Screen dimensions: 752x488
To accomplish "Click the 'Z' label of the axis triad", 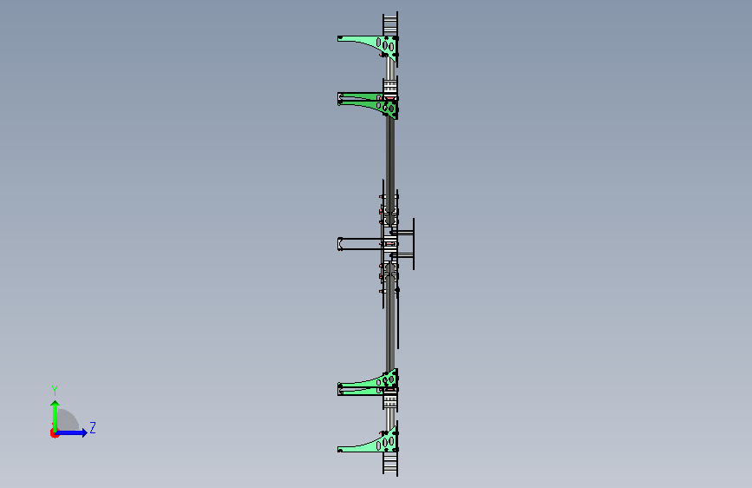I will (x=93, y=427).
